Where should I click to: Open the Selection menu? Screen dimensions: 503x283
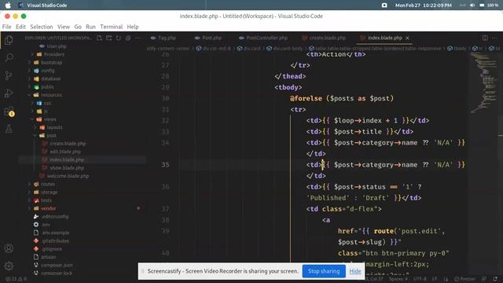pos(42,27)
